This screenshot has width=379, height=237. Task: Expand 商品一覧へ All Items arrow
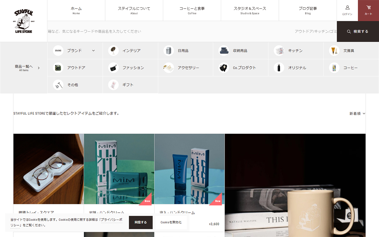[39, 68]
